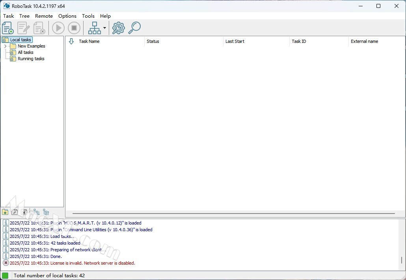Select the Running tasks folder
406x280 pixels.
click(31, 59)
